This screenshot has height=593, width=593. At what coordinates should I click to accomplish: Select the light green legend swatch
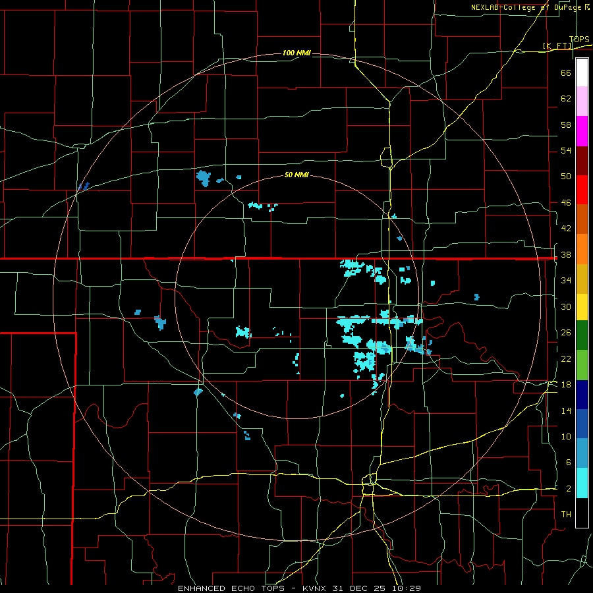coord(582,365)
